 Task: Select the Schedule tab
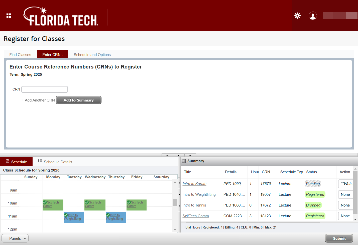(x=16, y=162)
